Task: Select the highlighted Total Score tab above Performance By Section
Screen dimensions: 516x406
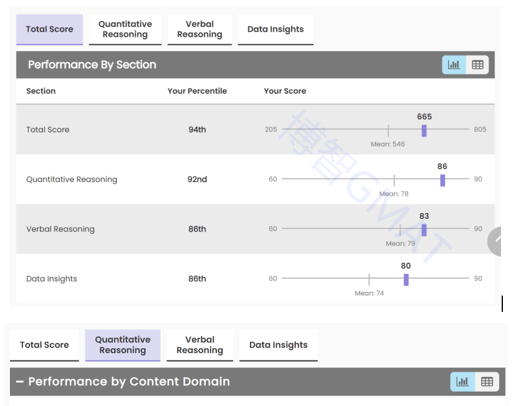Action: click(x=49, y=29)
